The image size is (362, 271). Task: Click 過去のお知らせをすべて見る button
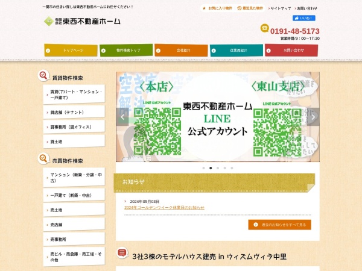click(279, 225)
